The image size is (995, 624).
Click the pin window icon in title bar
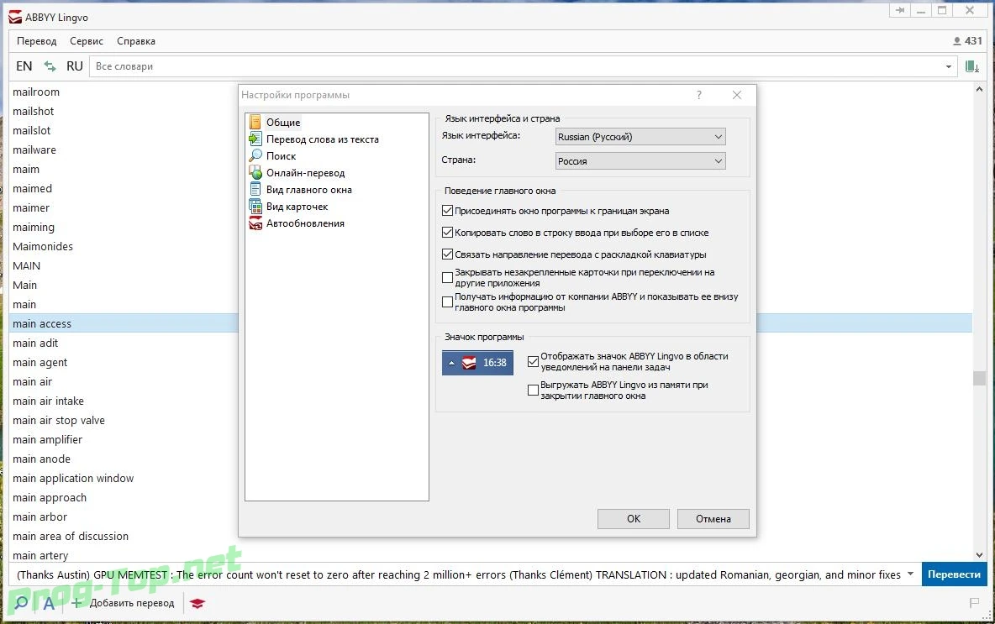pos(899,11)
